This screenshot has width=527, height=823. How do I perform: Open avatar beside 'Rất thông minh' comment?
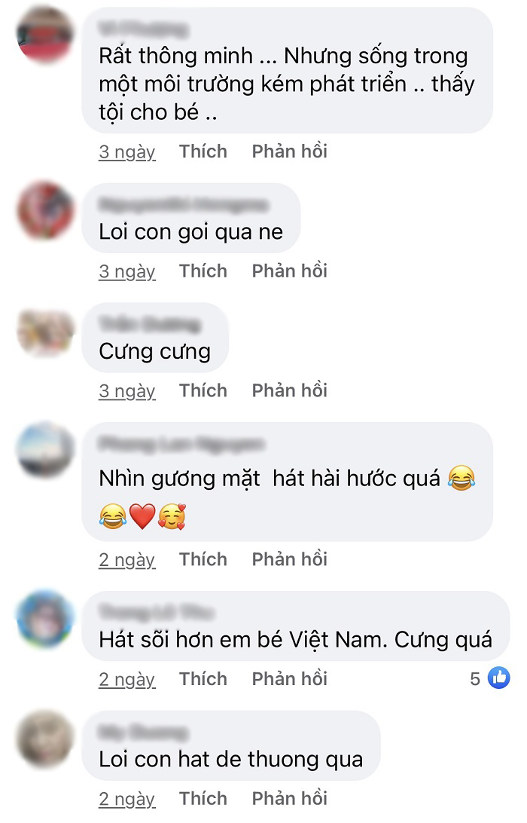click(x=45, y=35)
